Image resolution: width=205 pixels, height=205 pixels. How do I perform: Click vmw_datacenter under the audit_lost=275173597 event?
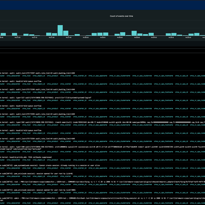point(14,76)
